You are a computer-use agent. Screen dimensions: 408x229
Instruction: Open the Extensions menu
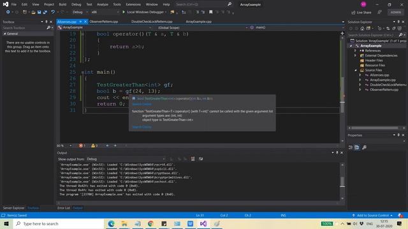(x=133, y=4)
